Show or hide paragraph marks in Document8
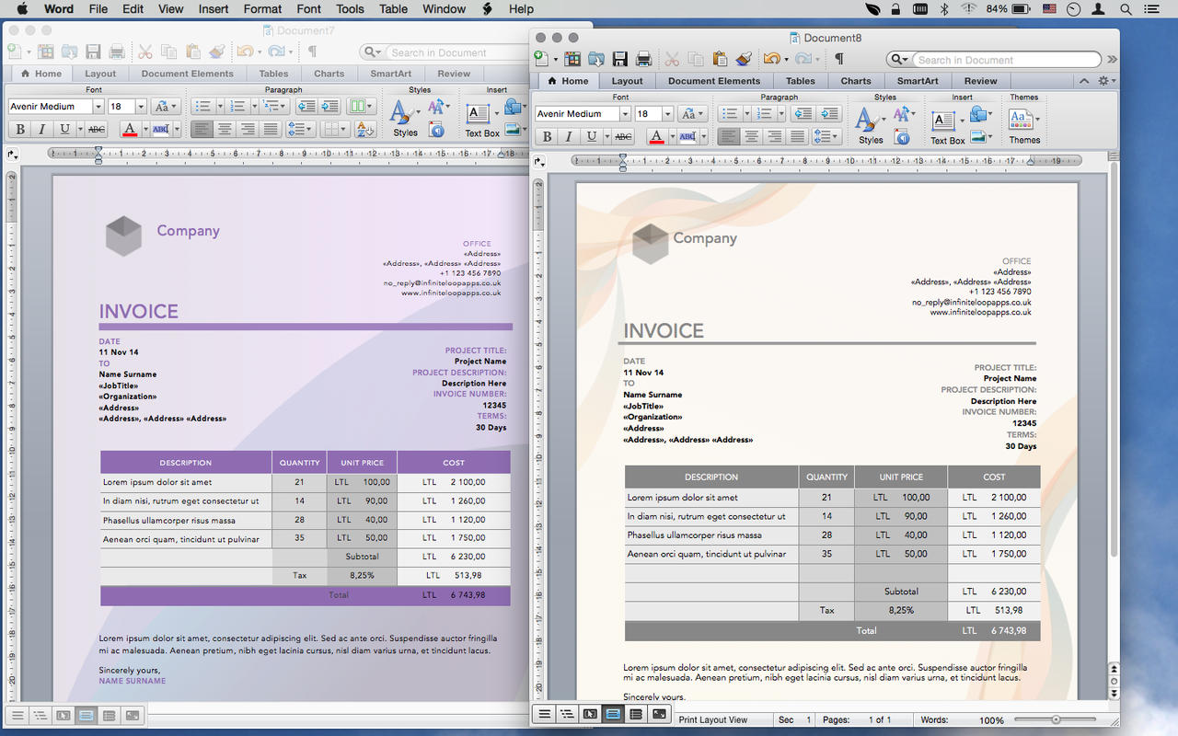 pyautogui.click(x=838, y=60)
